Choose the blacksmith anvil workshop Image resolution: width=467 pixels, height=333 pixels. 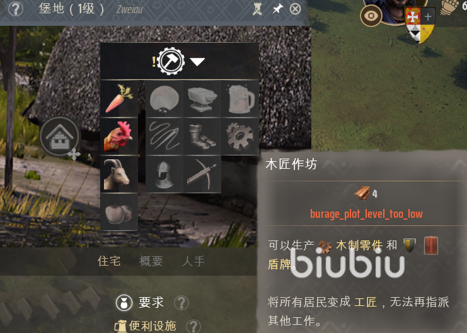tap(202, 99)
